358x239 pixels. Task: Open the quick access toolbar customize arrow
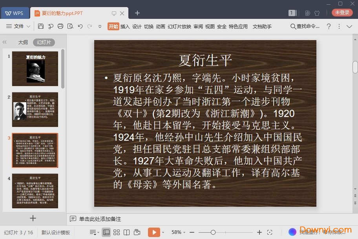100,26
